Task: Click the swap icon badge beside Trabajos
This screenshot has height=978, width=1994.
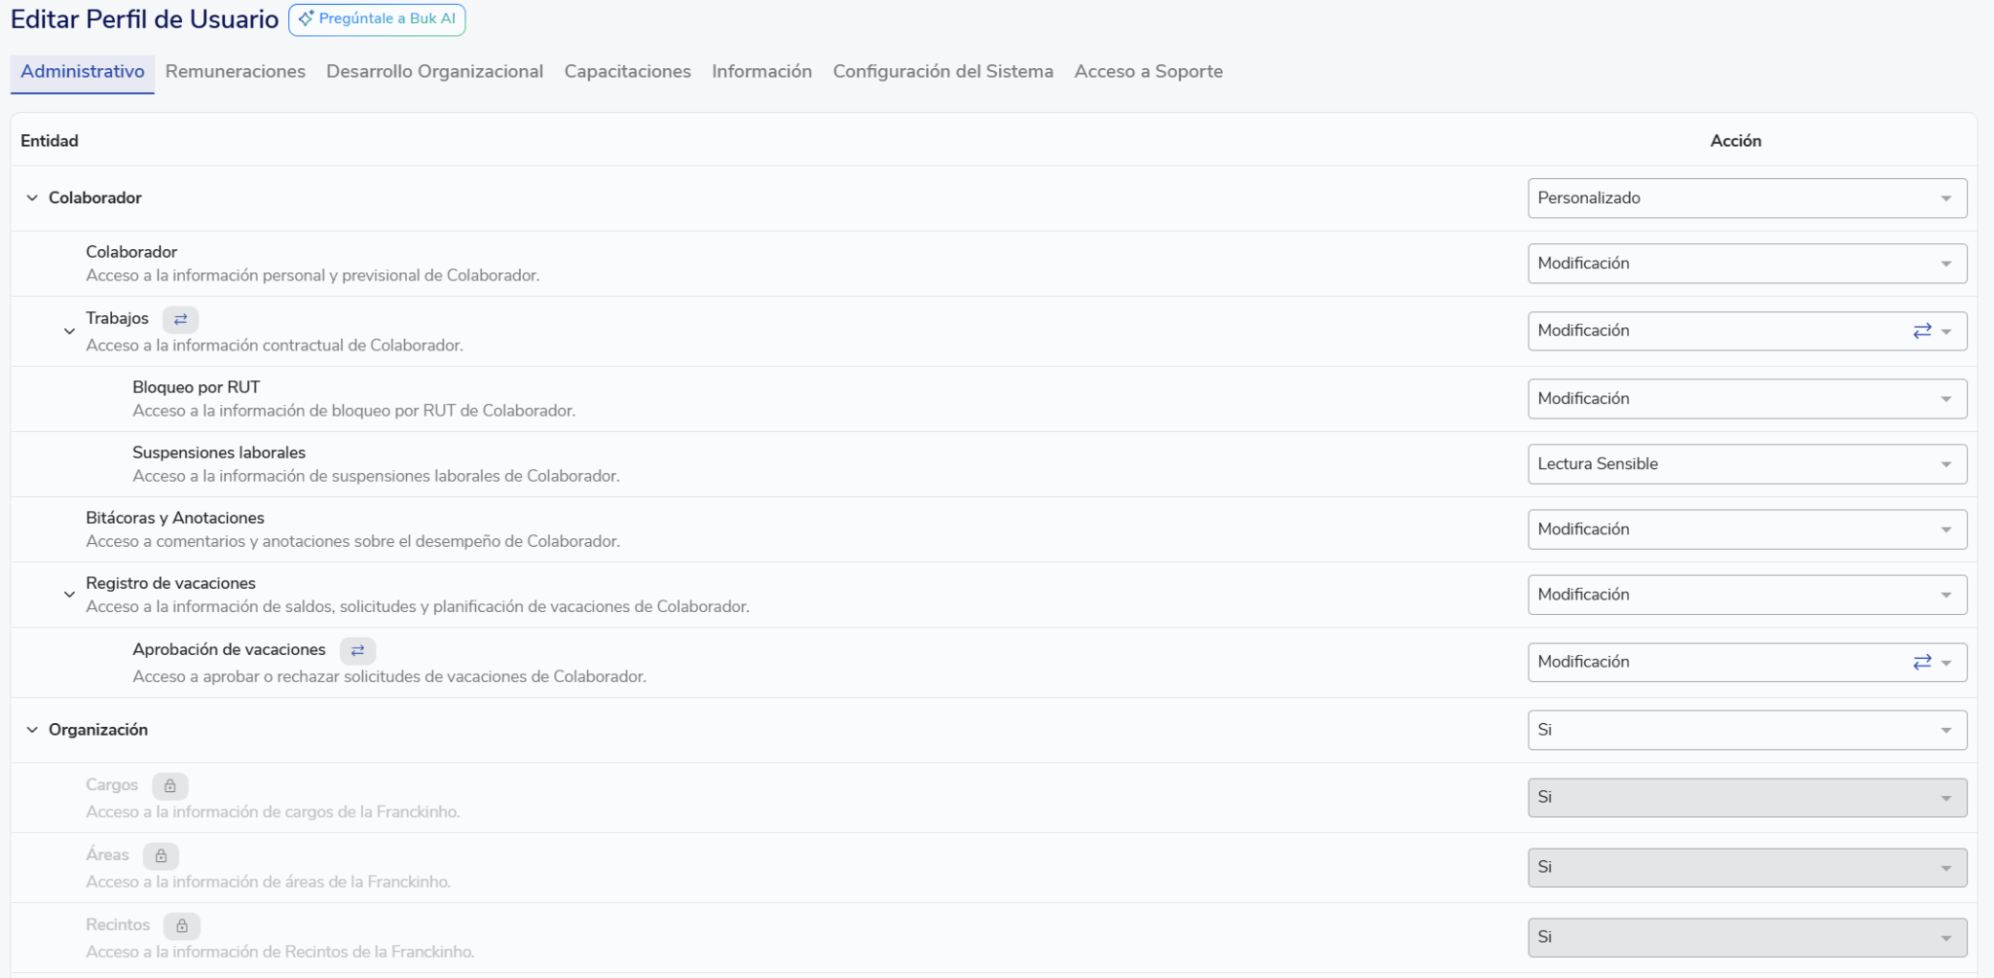Action: pyautogui.click(x=180, y=319)
